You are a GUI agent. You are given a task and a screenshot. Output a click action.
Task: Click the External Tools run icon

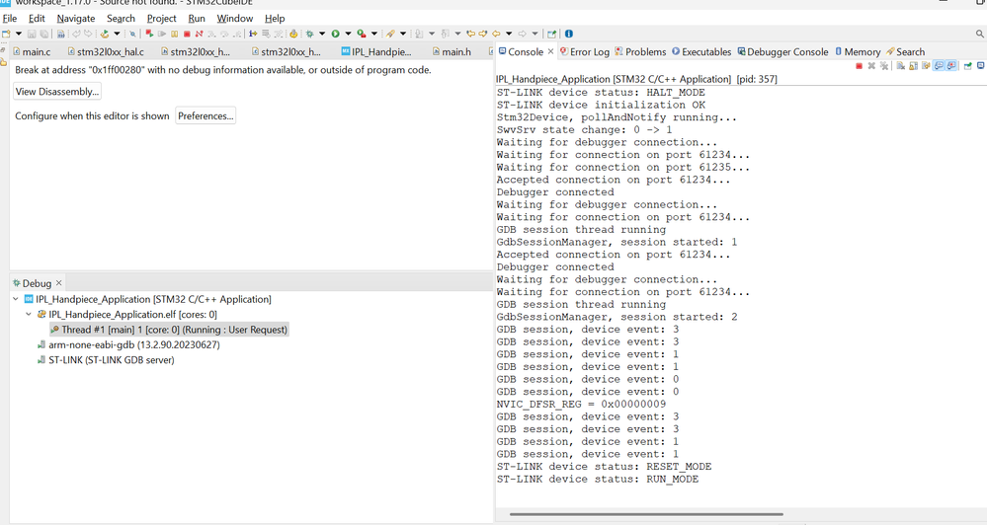tap(362, 34)
